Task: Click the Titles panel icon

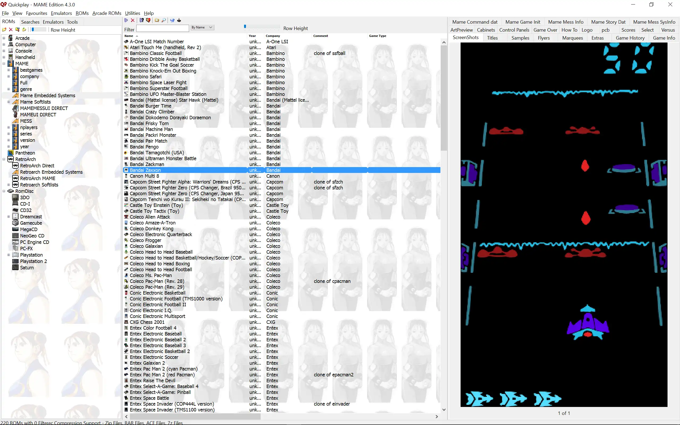Action: (x=492, y=38)
